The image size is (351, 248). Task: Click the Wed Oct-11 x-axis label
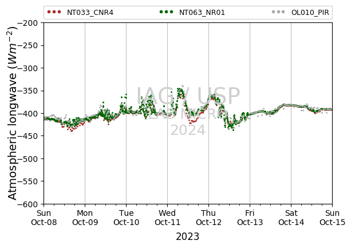pyautogui.click(x=167, y=218)
